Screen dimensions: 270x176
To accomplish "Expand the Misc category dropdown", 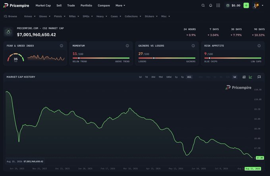I will click(166, 16).
